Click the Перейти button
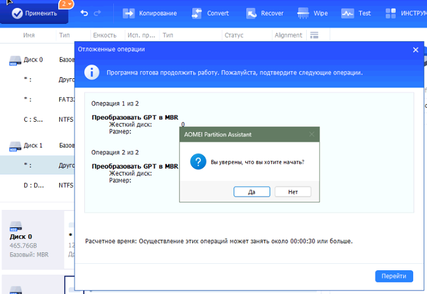The image size is (427, 294). pos(394,276)
